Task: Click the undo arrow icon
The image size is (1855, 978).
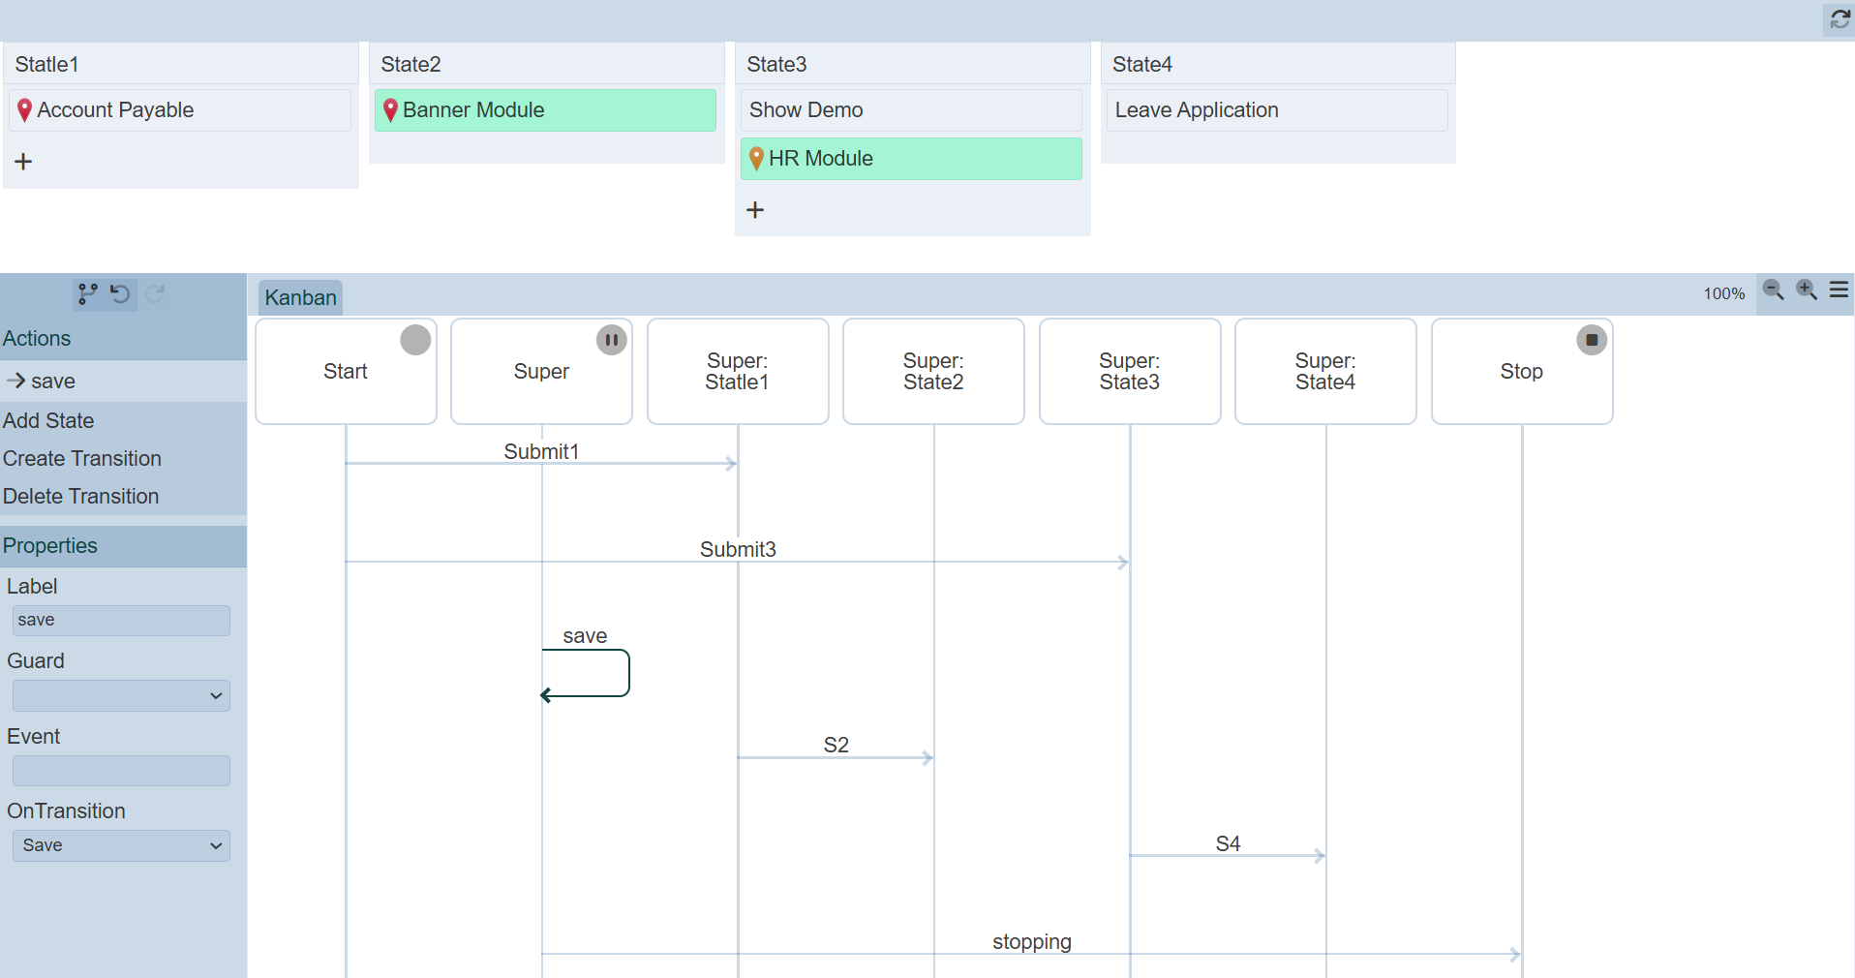Action: click(x=120, y=293)
